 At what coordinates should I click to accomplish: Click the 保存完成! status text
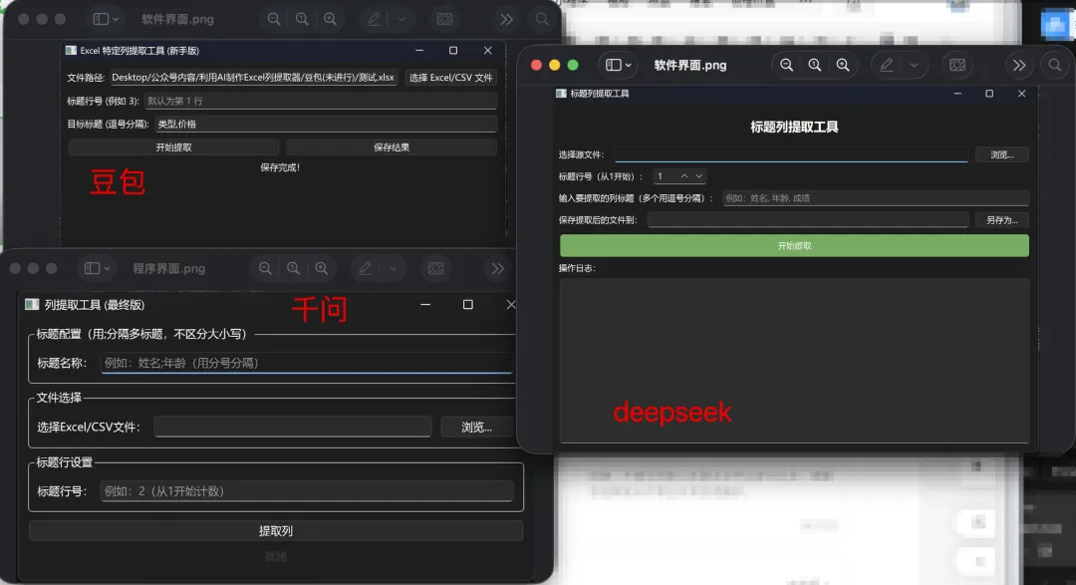tap(280, 167)
